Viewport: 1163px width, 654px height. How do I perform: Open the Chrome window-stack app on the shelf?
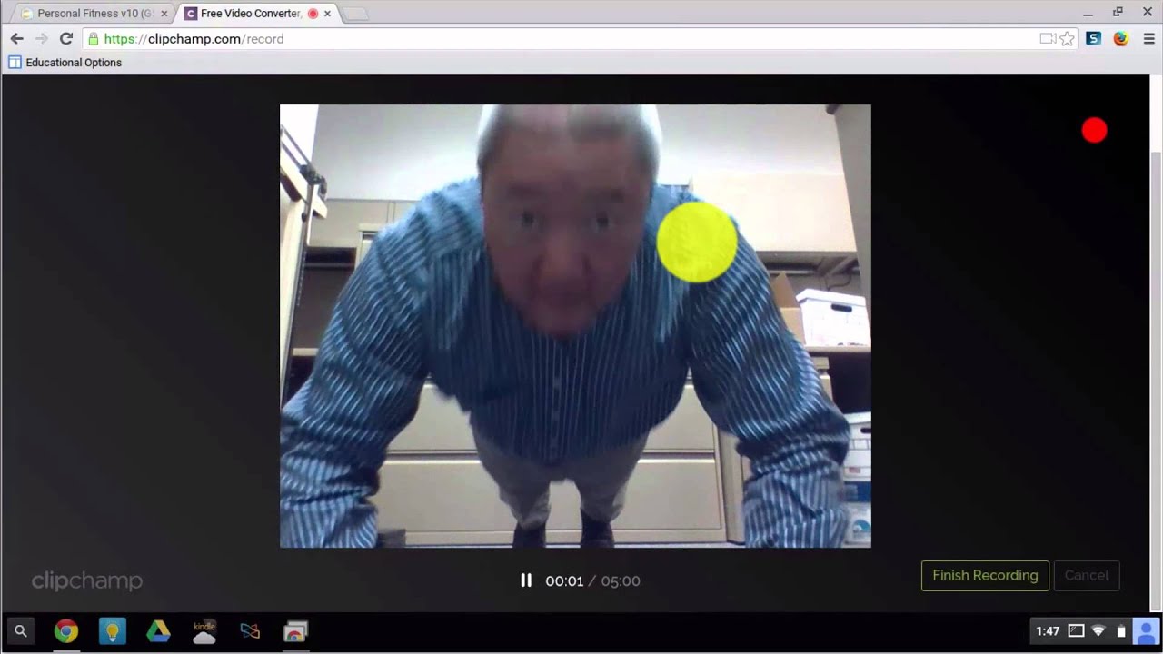[x=295, y=631]
